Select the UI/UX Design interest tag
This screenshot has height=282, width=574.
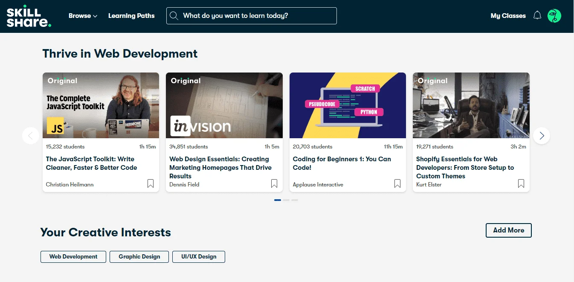[x=199, y=257]
